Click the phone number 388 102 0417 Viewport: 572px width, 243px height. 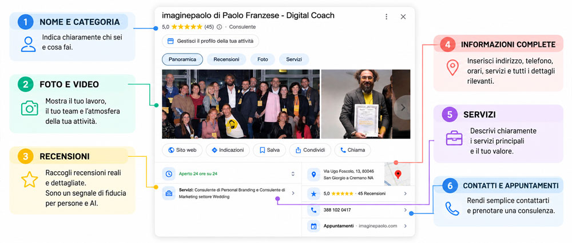point(337,210)
